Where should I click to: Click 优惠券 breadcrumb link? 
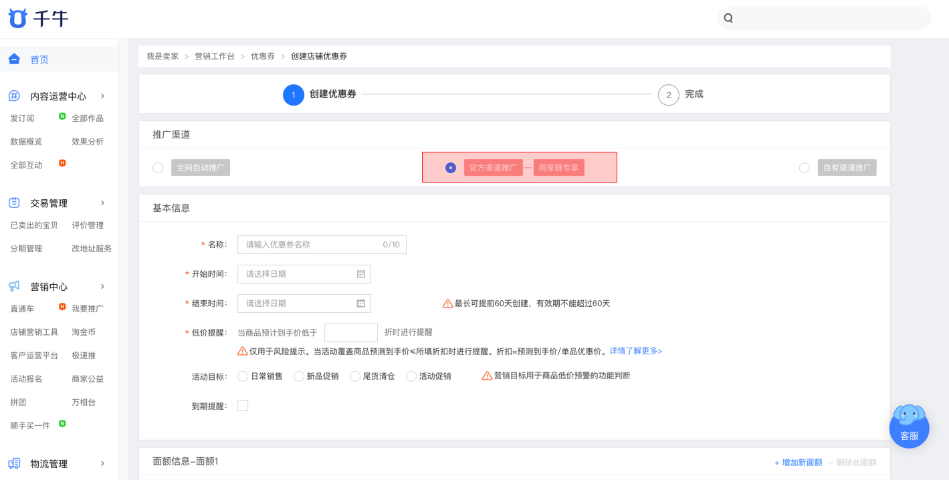263,56
